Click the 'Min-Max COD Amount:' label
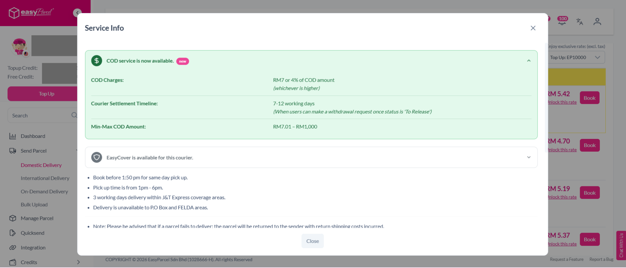The height and width of the screenshot is (268, 626). 119,127
